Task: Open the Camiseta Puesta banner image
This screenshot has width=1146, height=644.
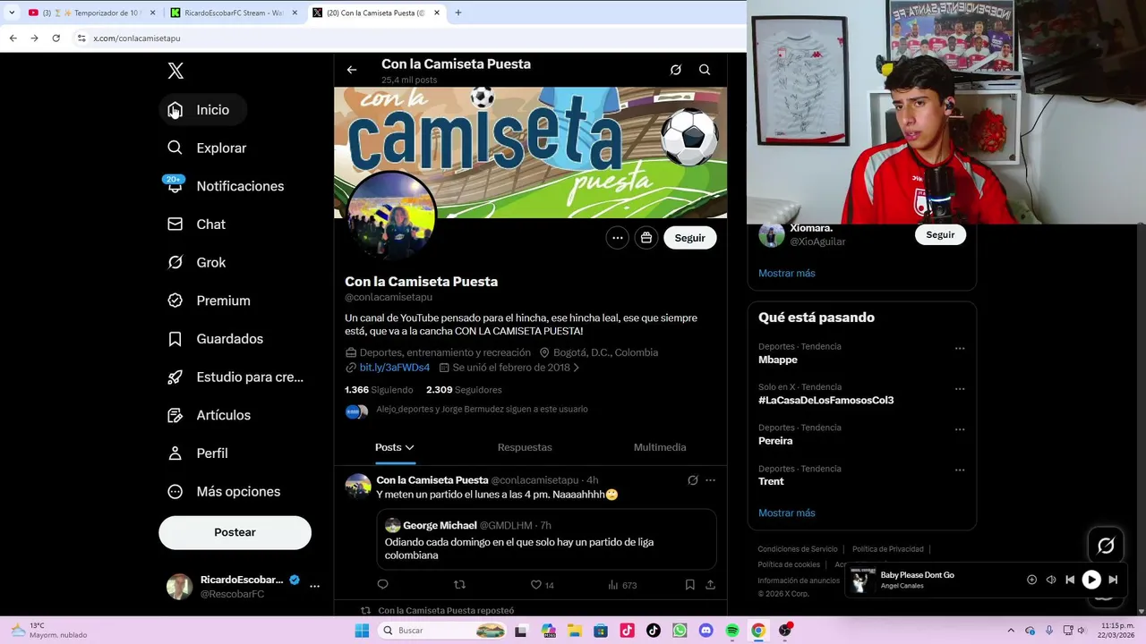Action: click(531, 152)
